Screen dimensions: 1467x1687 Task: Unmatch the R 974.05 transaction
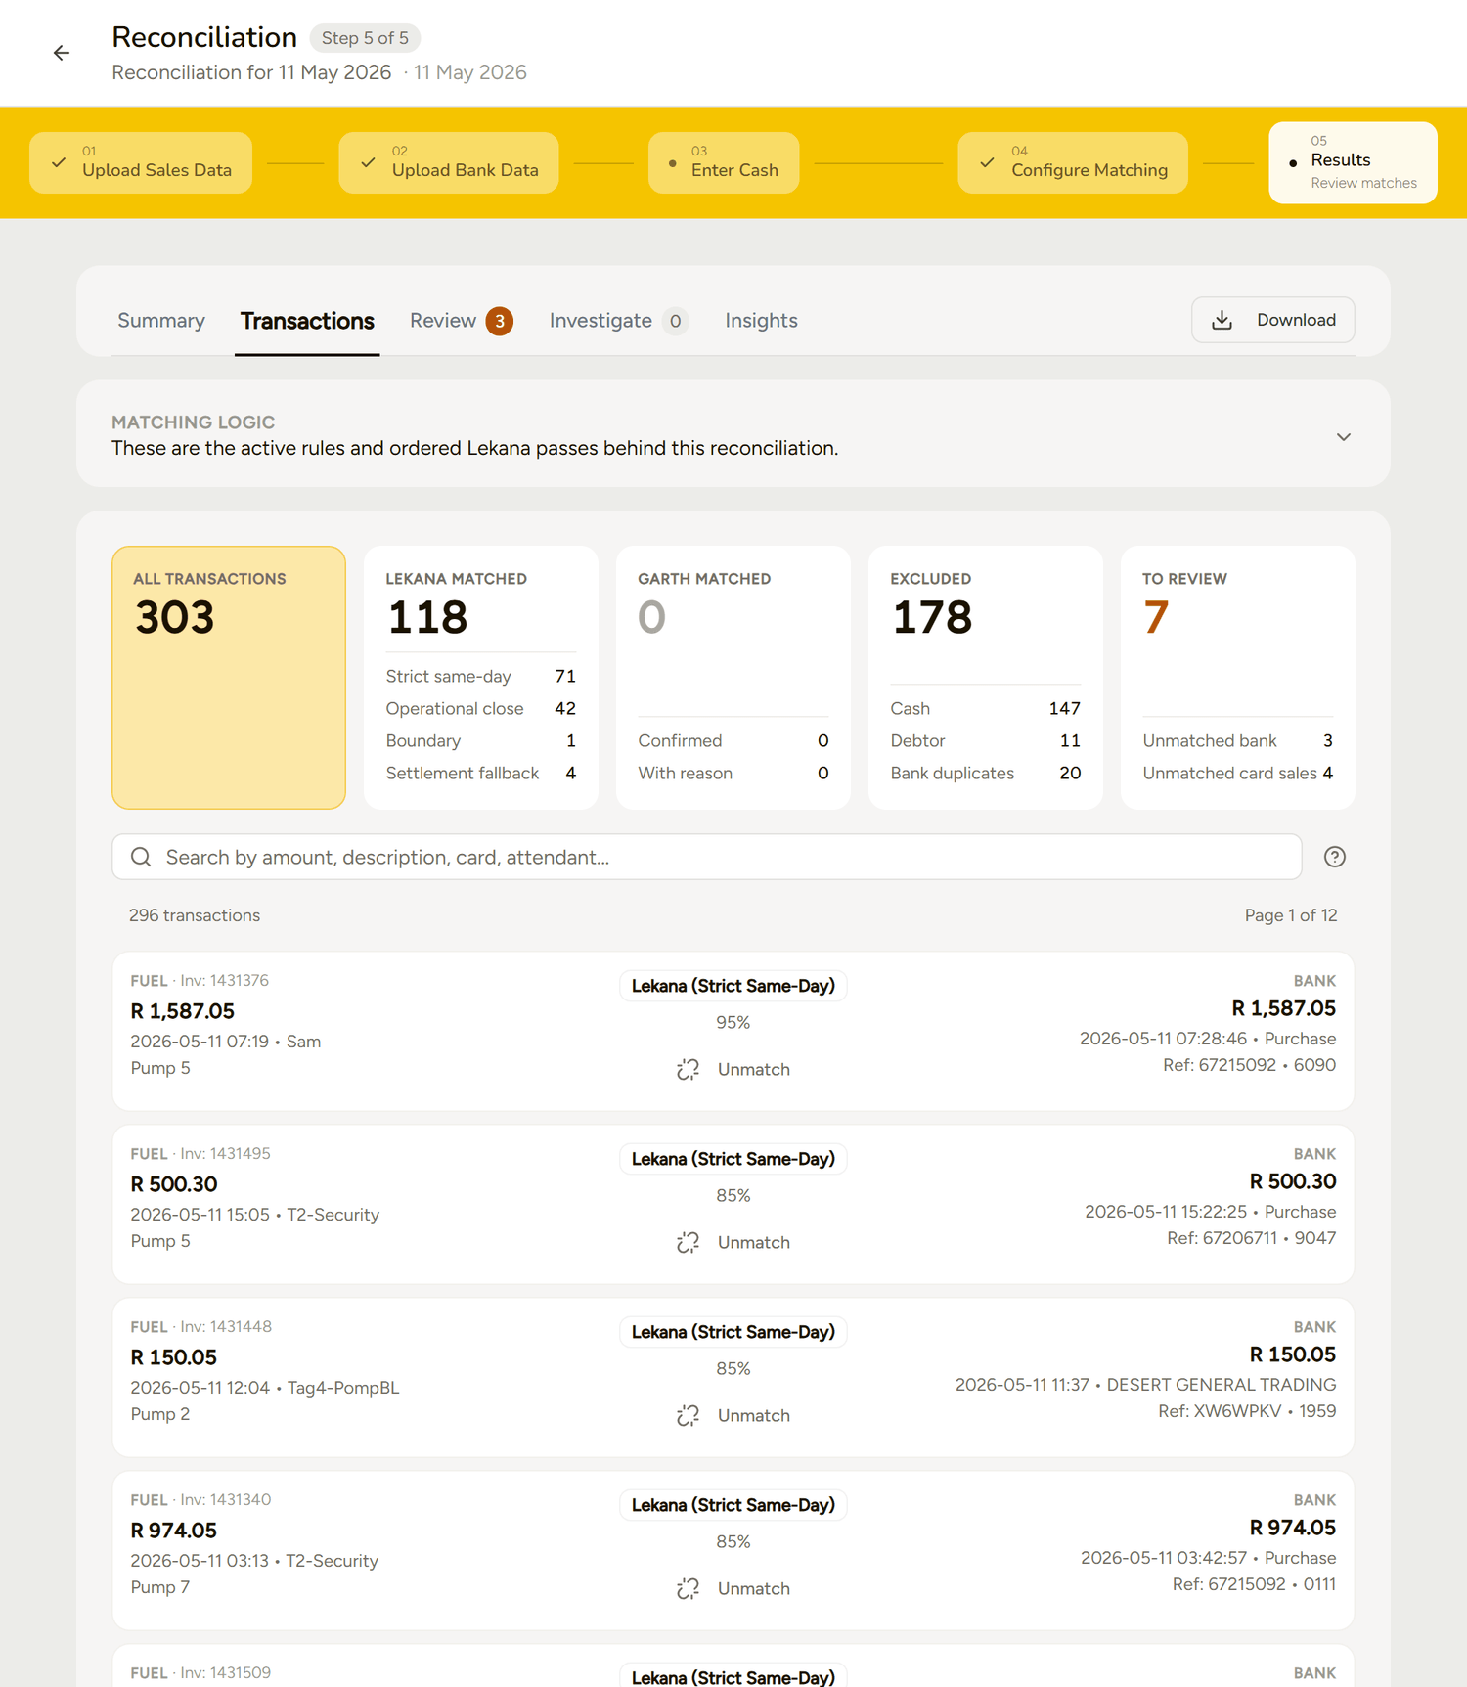(733, 1588)
